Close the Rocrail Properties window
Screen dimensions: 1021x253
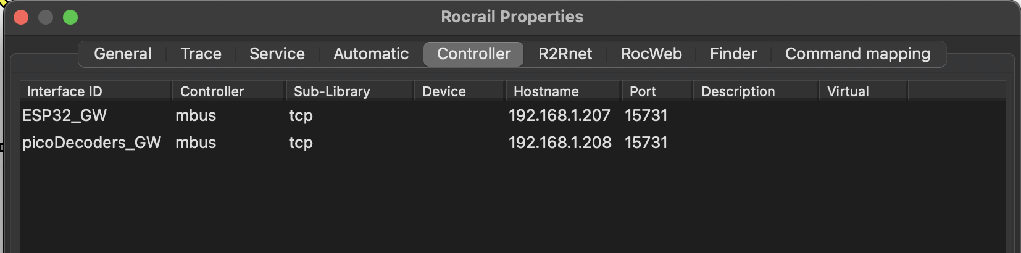tap(21, 17)
